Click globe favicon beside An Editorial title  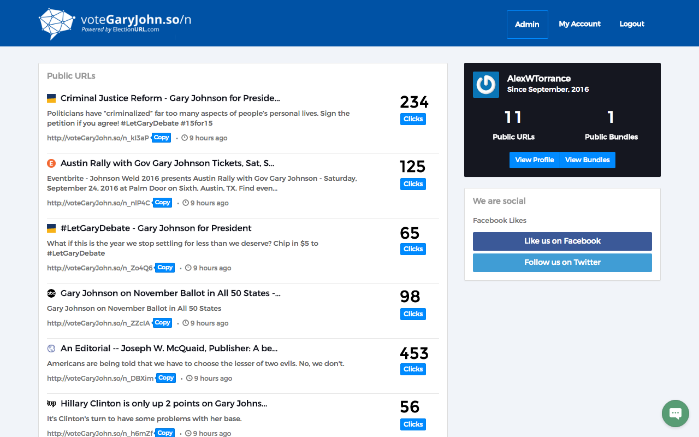tap(51, 349)
